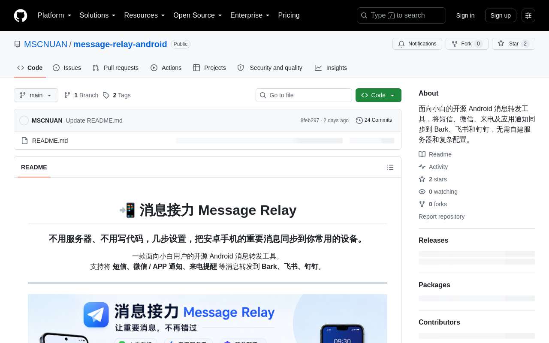Open the 'Update README.md' commit message
Viewport: 549px width, 343px height.
coord(94,120)
